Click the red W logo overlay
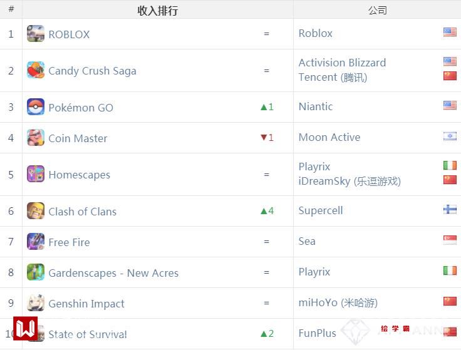Viewport: 461px width, 350px height. point(27,329)
